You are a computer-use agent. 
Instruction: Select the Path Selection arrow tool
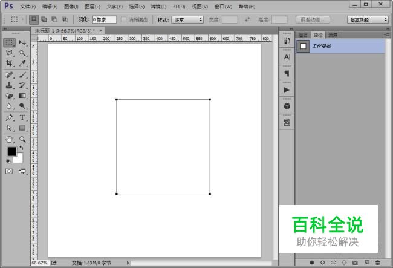pyautogui.click(x=9, y=128)
